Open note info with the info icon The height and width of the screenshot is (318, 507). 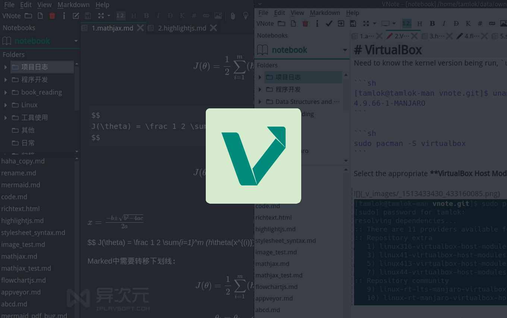point(64,16)
